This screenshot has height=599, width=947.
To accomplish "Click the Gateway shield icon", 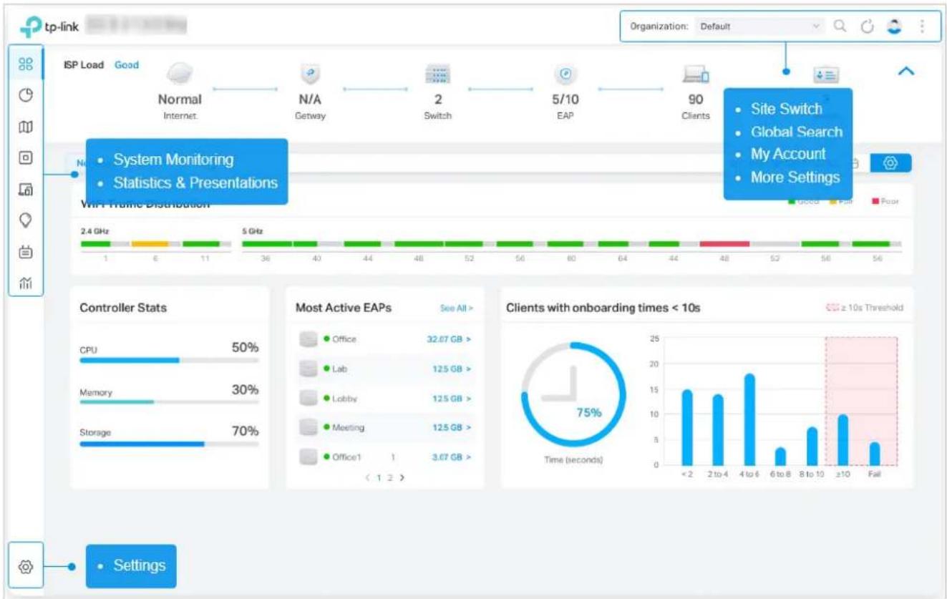I will pyautogui.click(x=309, y=74).
